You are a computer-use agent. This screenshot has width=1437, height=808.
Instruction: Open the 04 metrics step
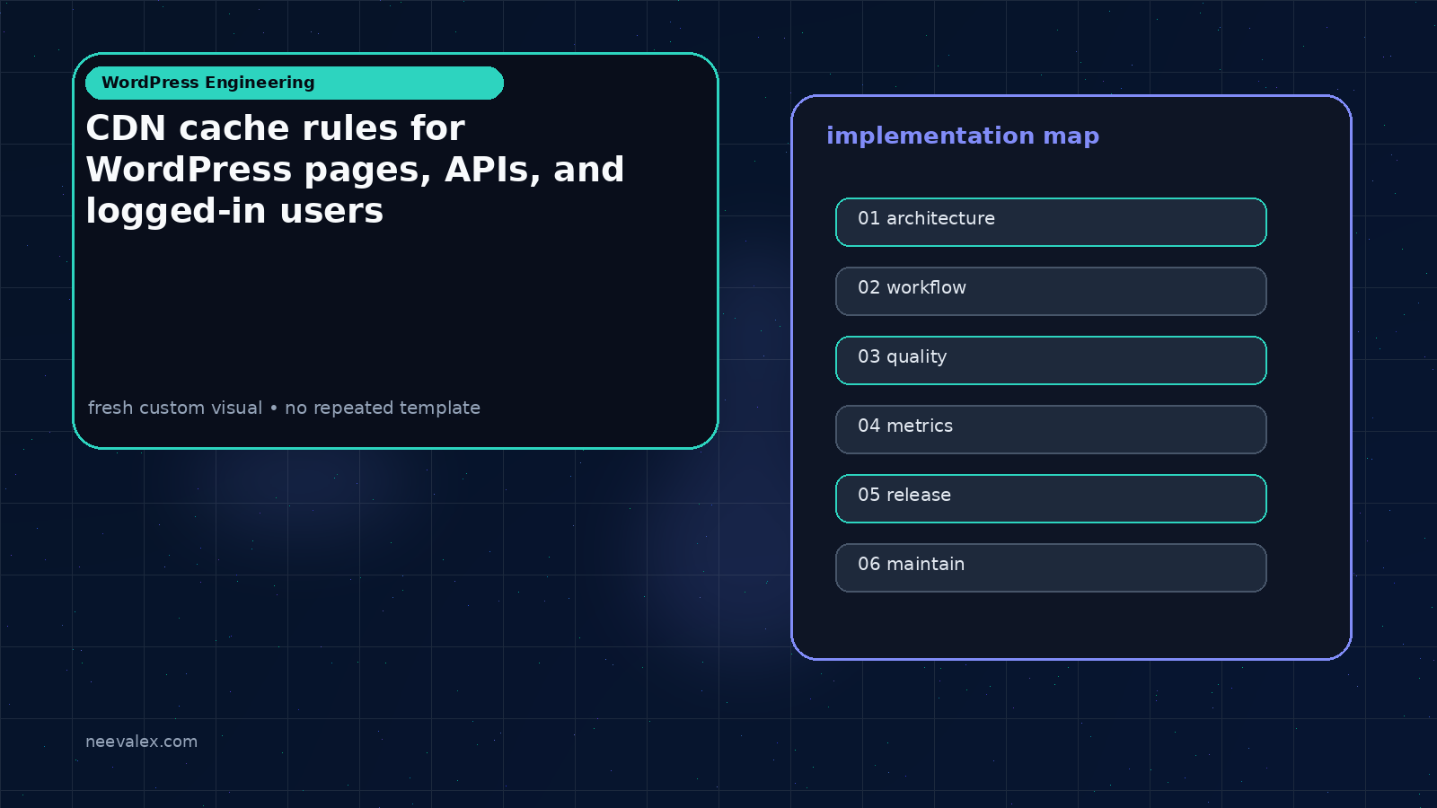1051,429
